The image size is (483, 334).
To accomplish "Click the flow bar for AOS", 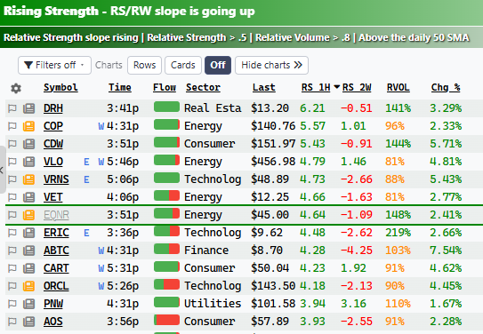I will (166, 320).
